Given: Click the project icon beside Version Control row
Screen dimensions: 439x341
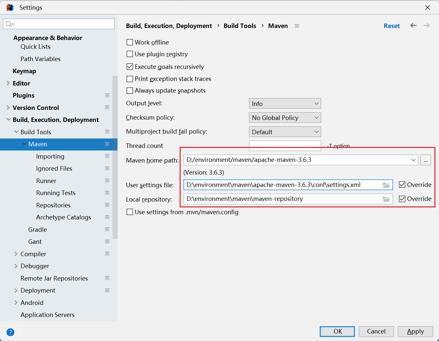Looking at the screenshot, I should [107, 107].
